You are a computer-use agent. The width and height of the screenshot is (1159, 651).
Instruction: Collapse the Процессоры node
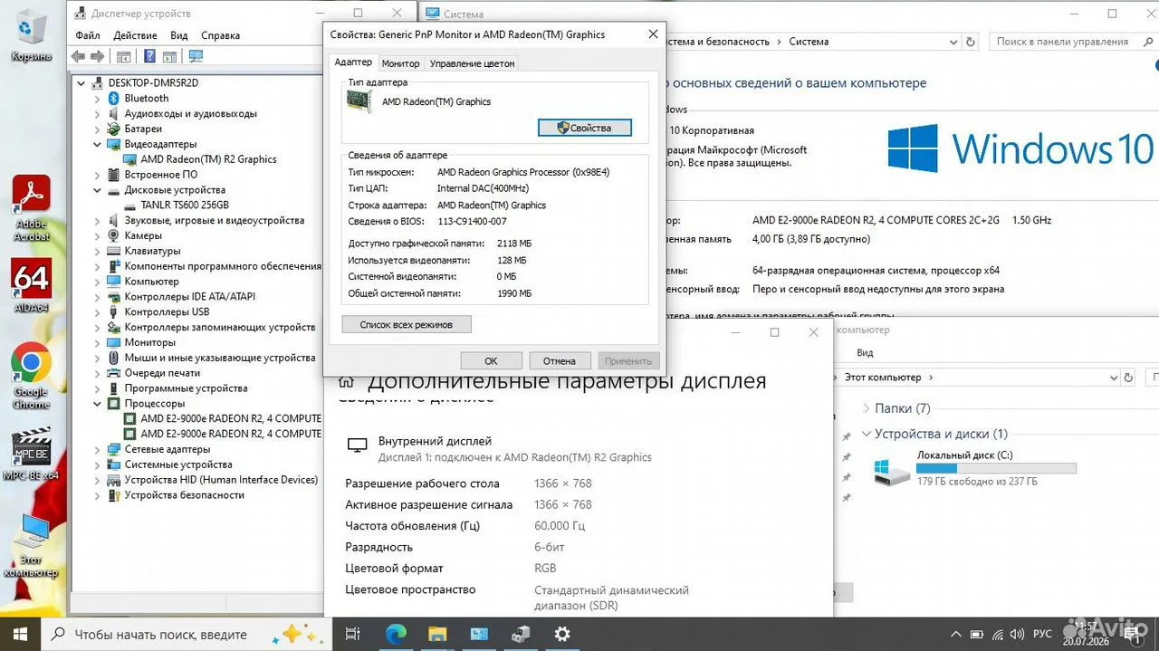(98, 403)
